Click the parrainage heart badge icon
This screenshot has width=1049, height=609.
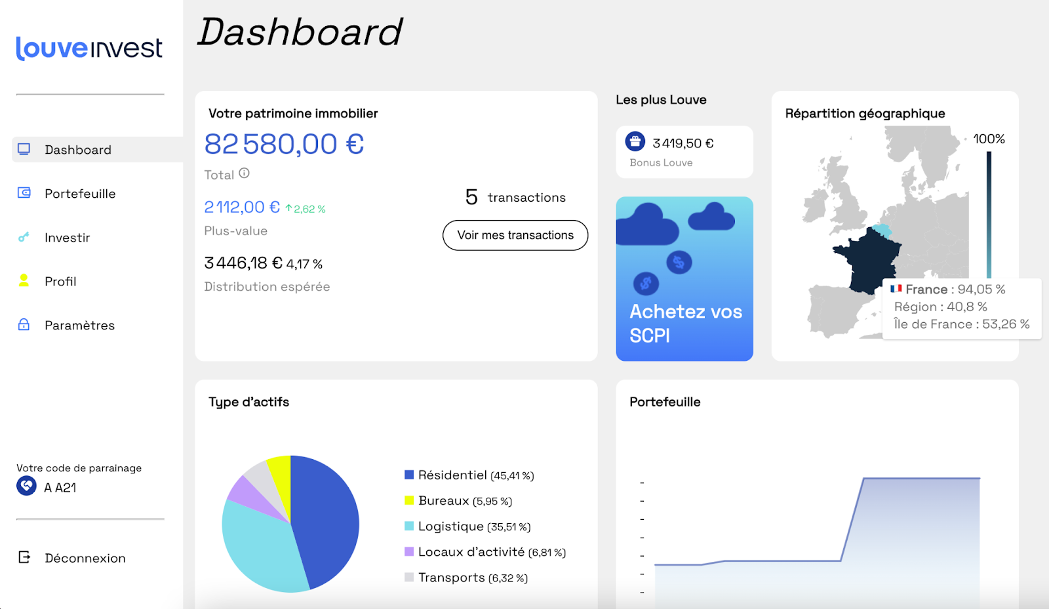coord(26,486)
